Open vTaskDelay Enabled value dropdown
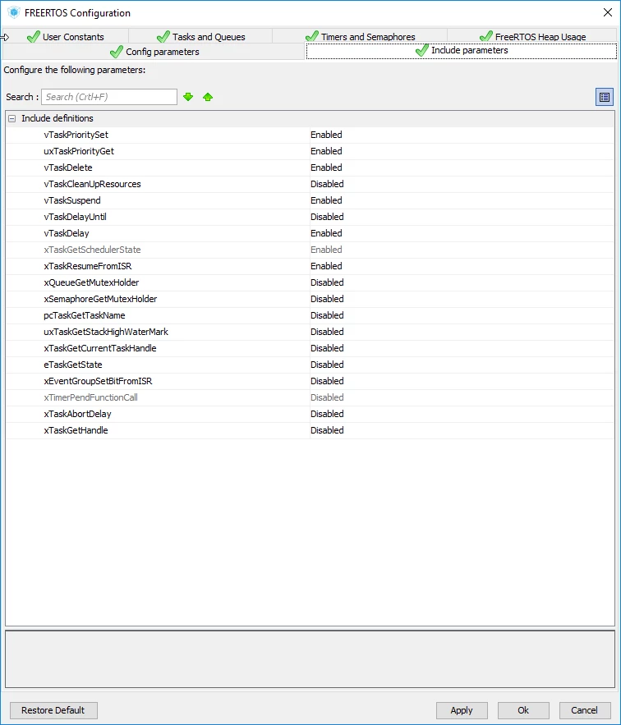Screen dimensions: 621x725 [326, 233]
